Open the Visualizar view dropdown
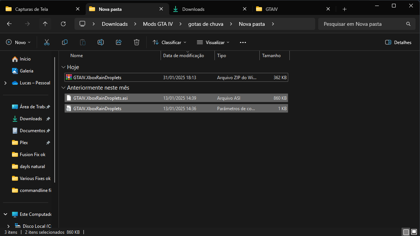Screen dimensions: 420x236 (x=213, y=42)
